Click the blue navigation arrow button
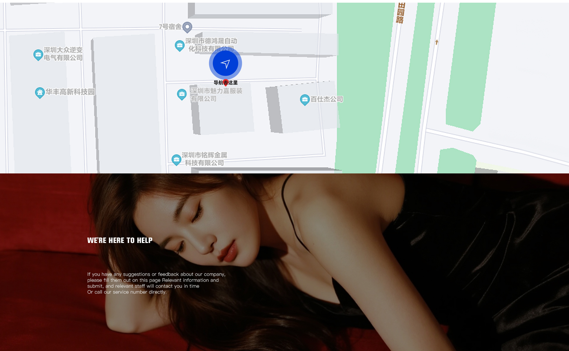Viewport: 569px width, 351px height. [225, 63]
